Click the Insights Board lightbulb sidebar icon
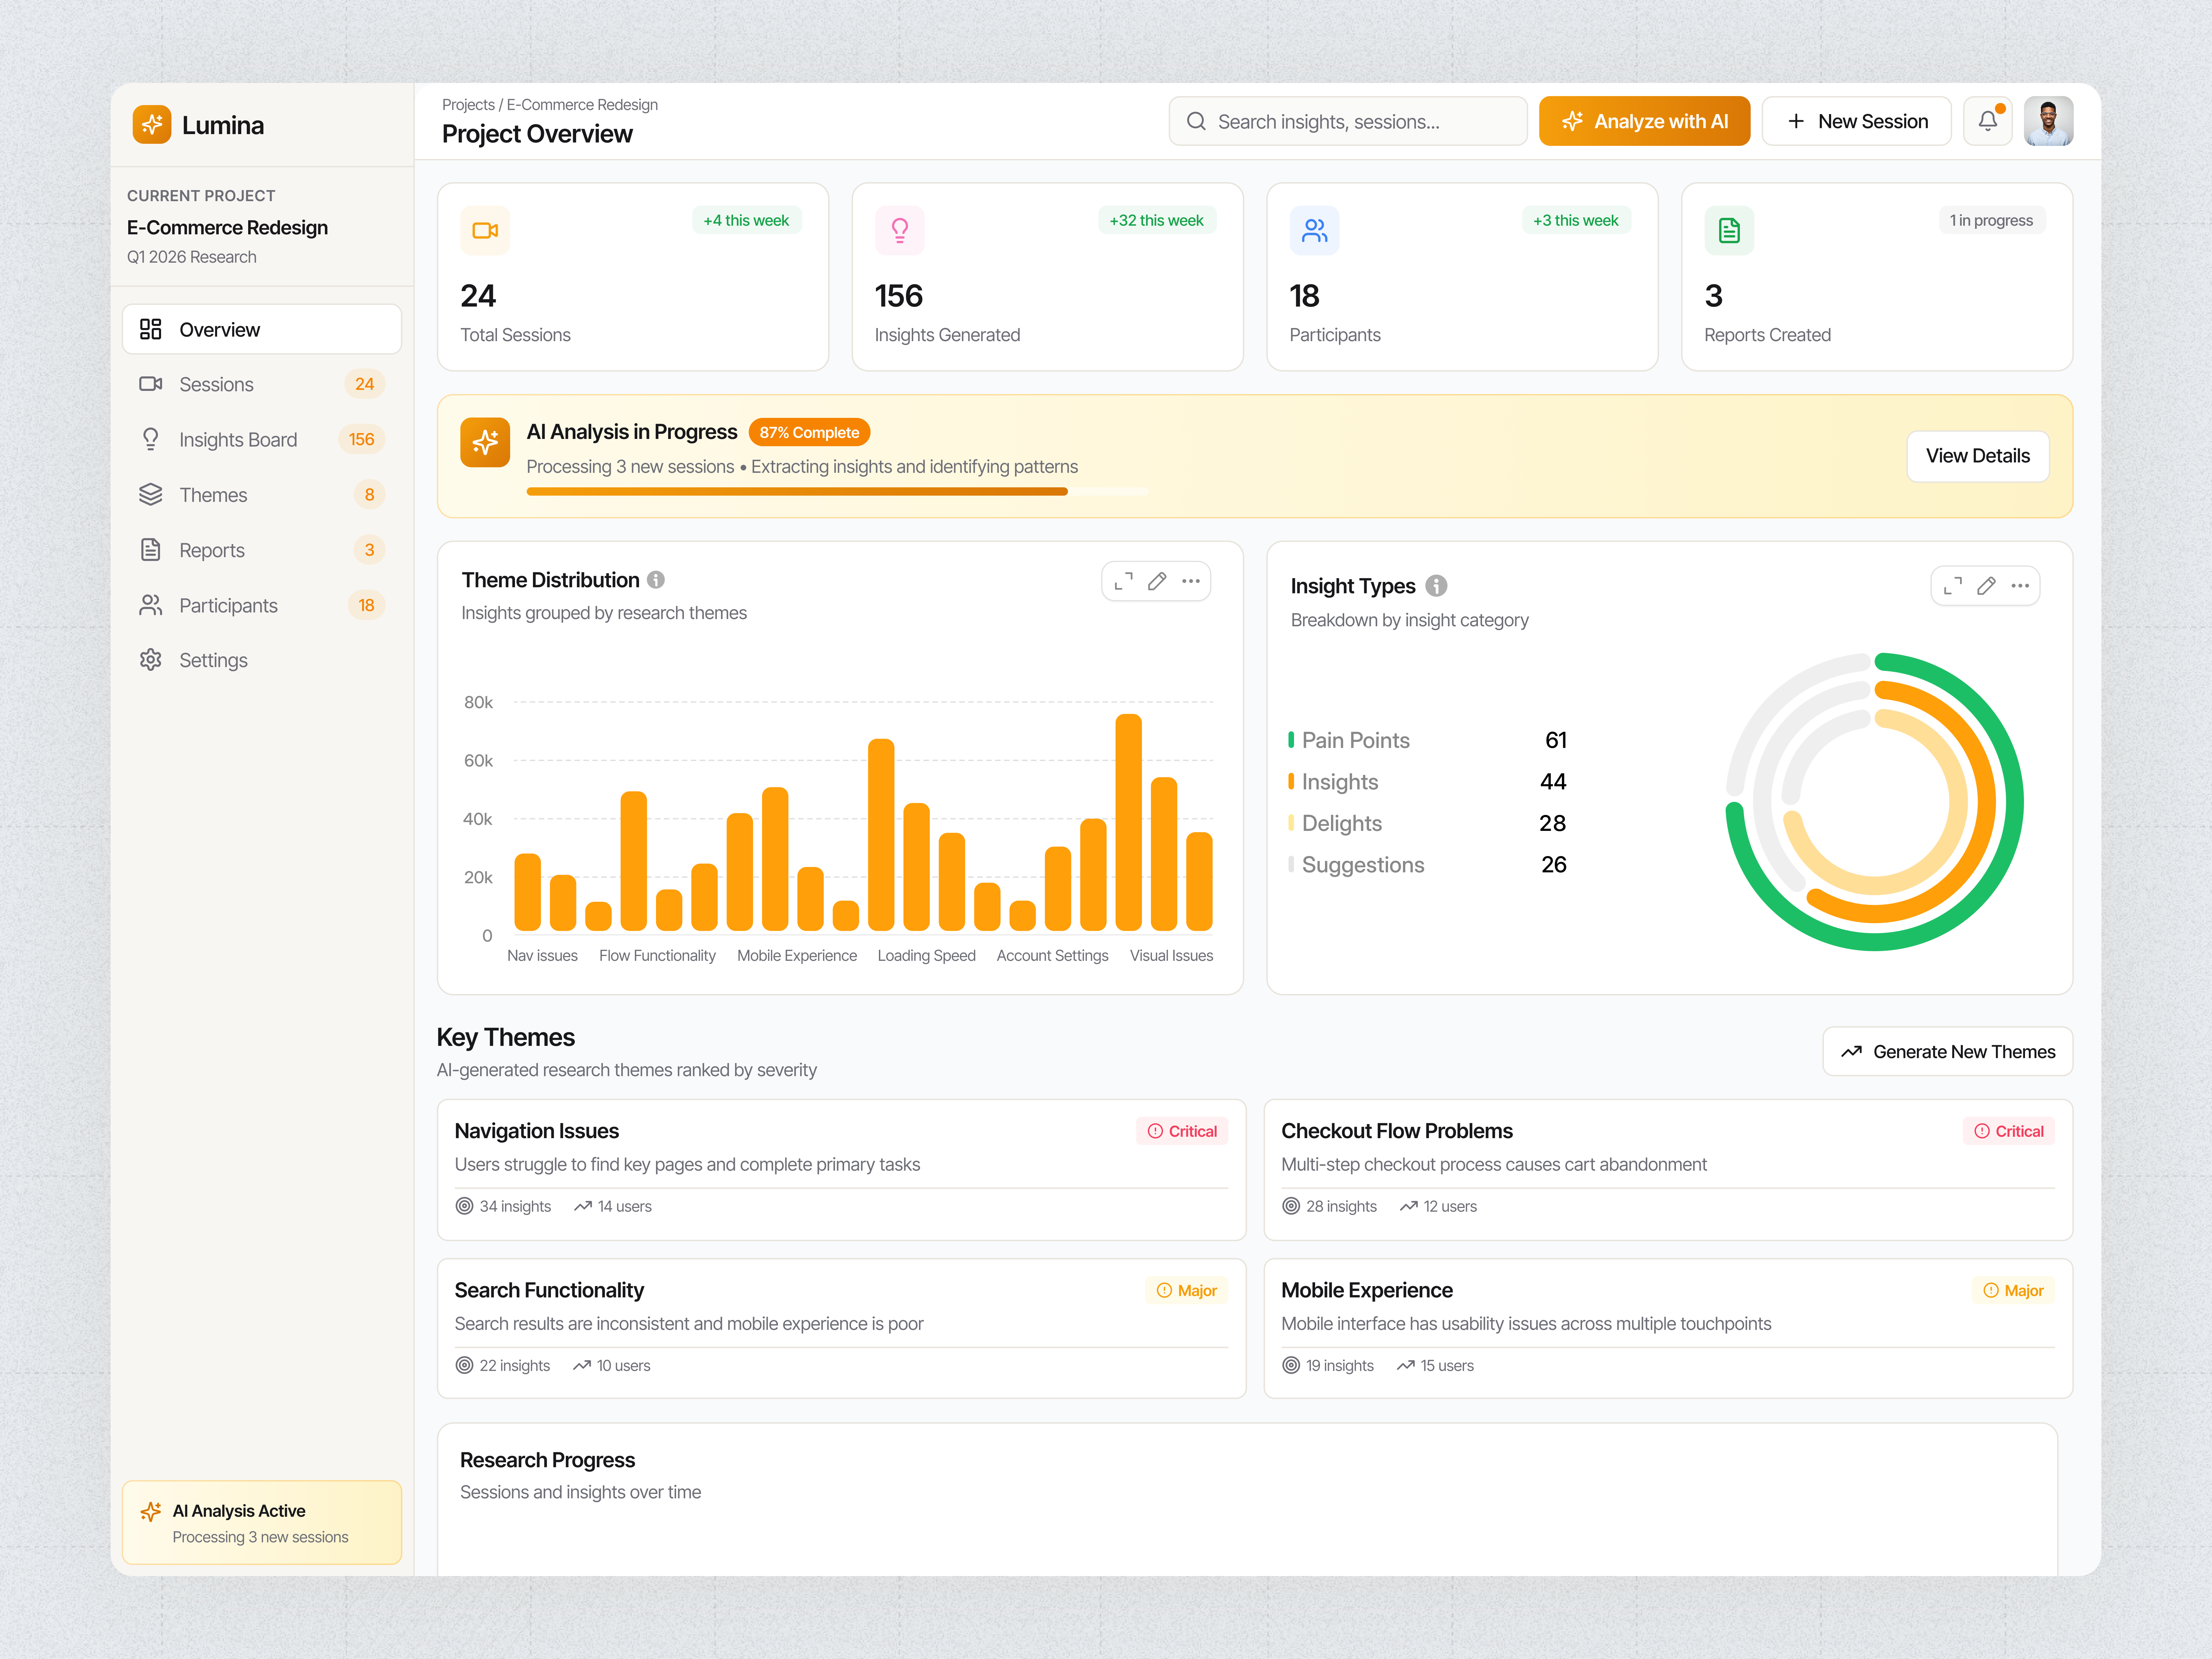Viewport: 2212px width, 1659px height. tap(151, 439)
